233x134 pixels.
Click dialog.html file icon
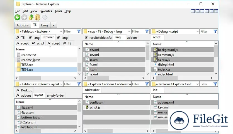click(155, 64)
